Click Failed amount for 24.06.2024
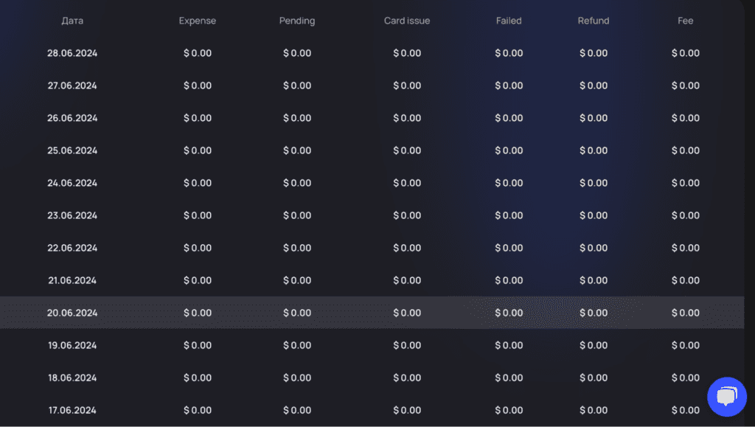 (x=509, y=183)
